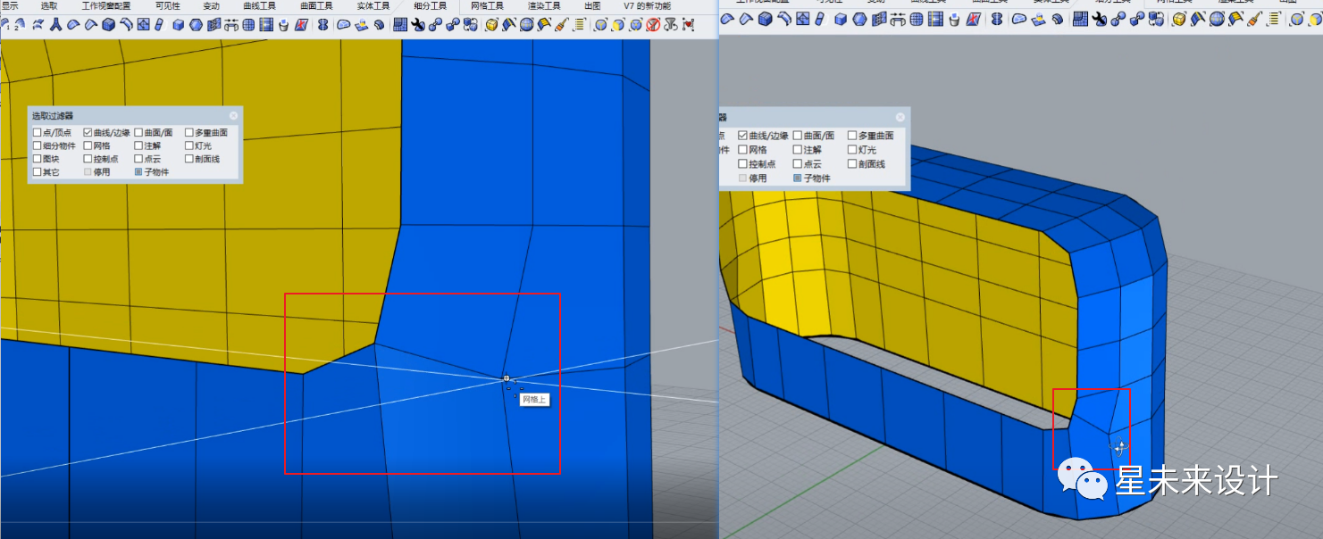The width and height of the screenshot is (1323, 539).
Task: Click the 选取过滤器 panel title bar
Action: 135,116
